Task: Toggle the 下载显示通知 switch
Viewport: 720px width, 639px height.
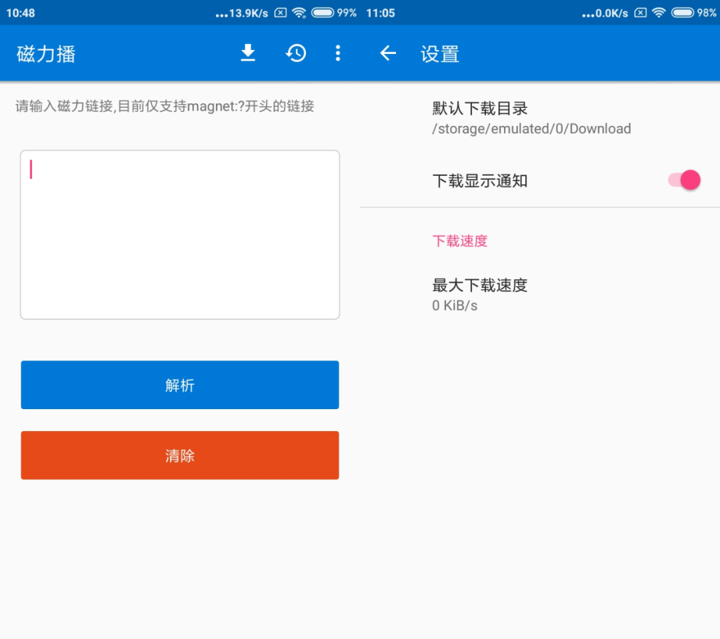Action: (684, 180)
